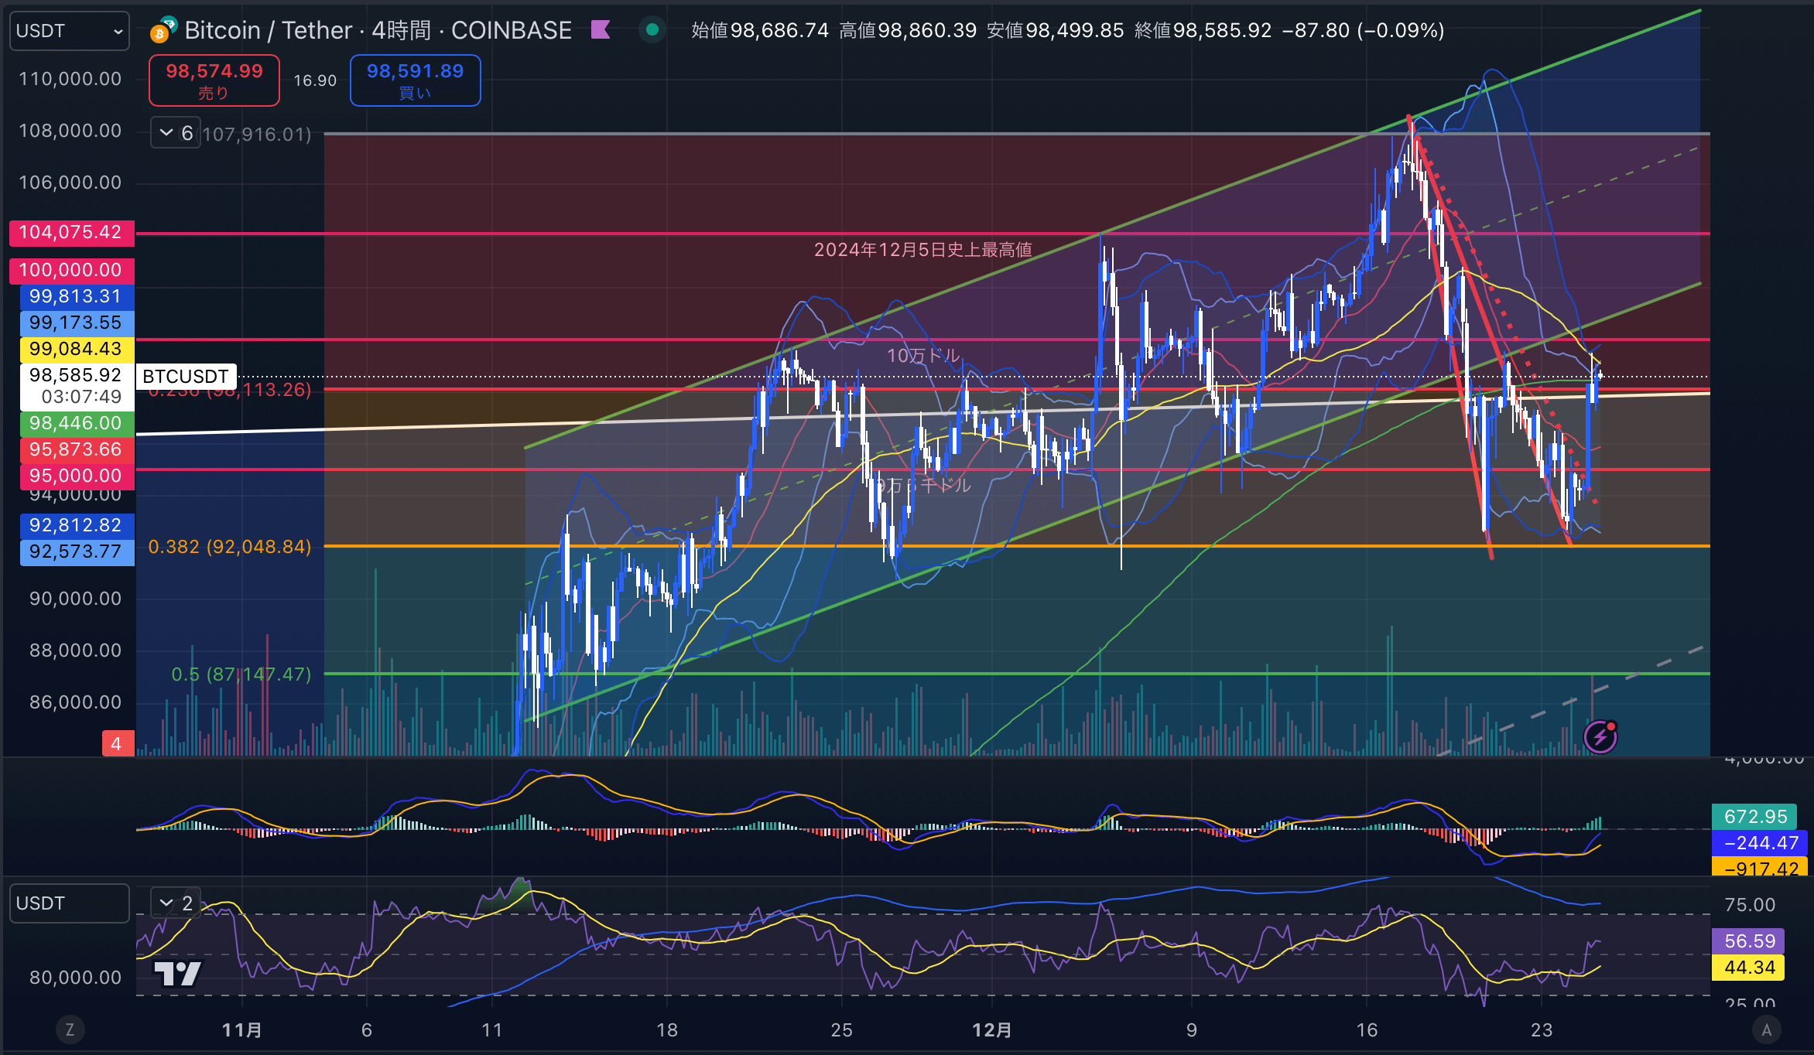
Task: Click the Z timezone button at bottom left
Action: (x=70, y=1029)
